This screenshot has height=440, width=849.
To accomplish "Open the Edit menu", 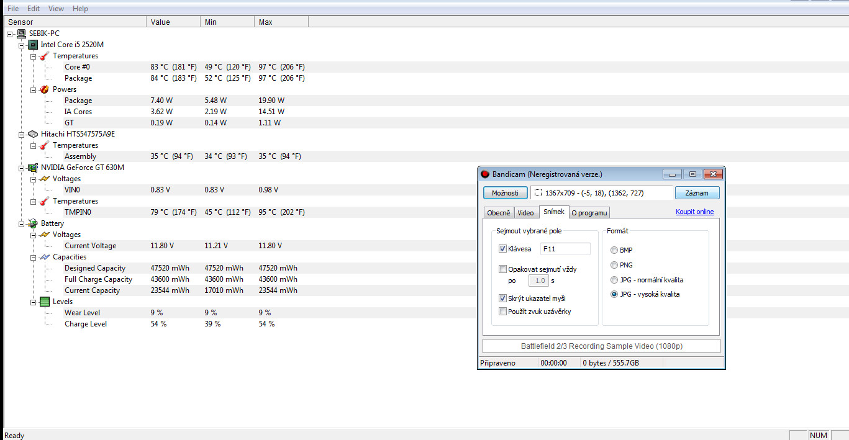I will pyautogui.click(x=34, y=9).
